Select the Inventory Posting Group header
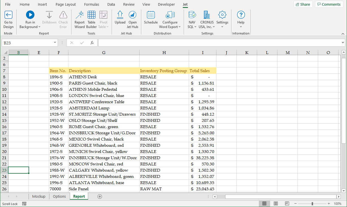 pyautogui.click(x=164, y=71)
